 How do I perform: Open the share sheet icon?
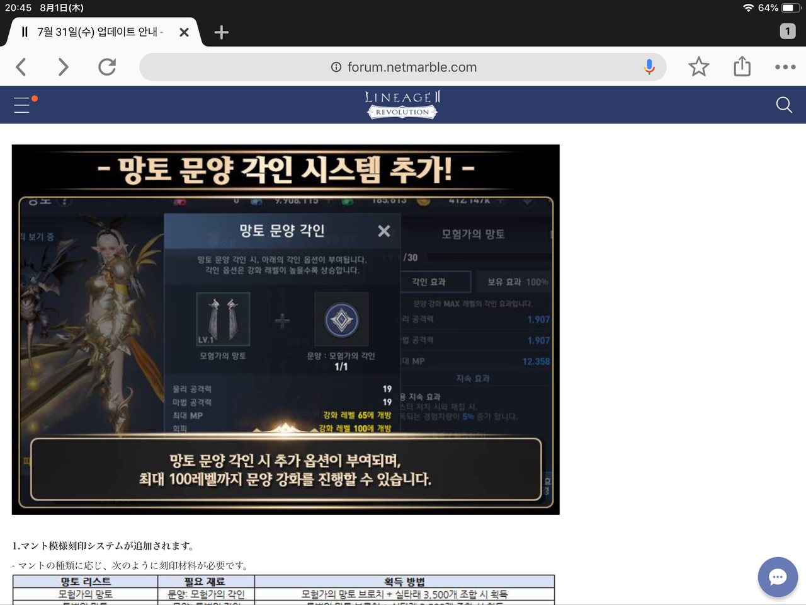point(742,66)
